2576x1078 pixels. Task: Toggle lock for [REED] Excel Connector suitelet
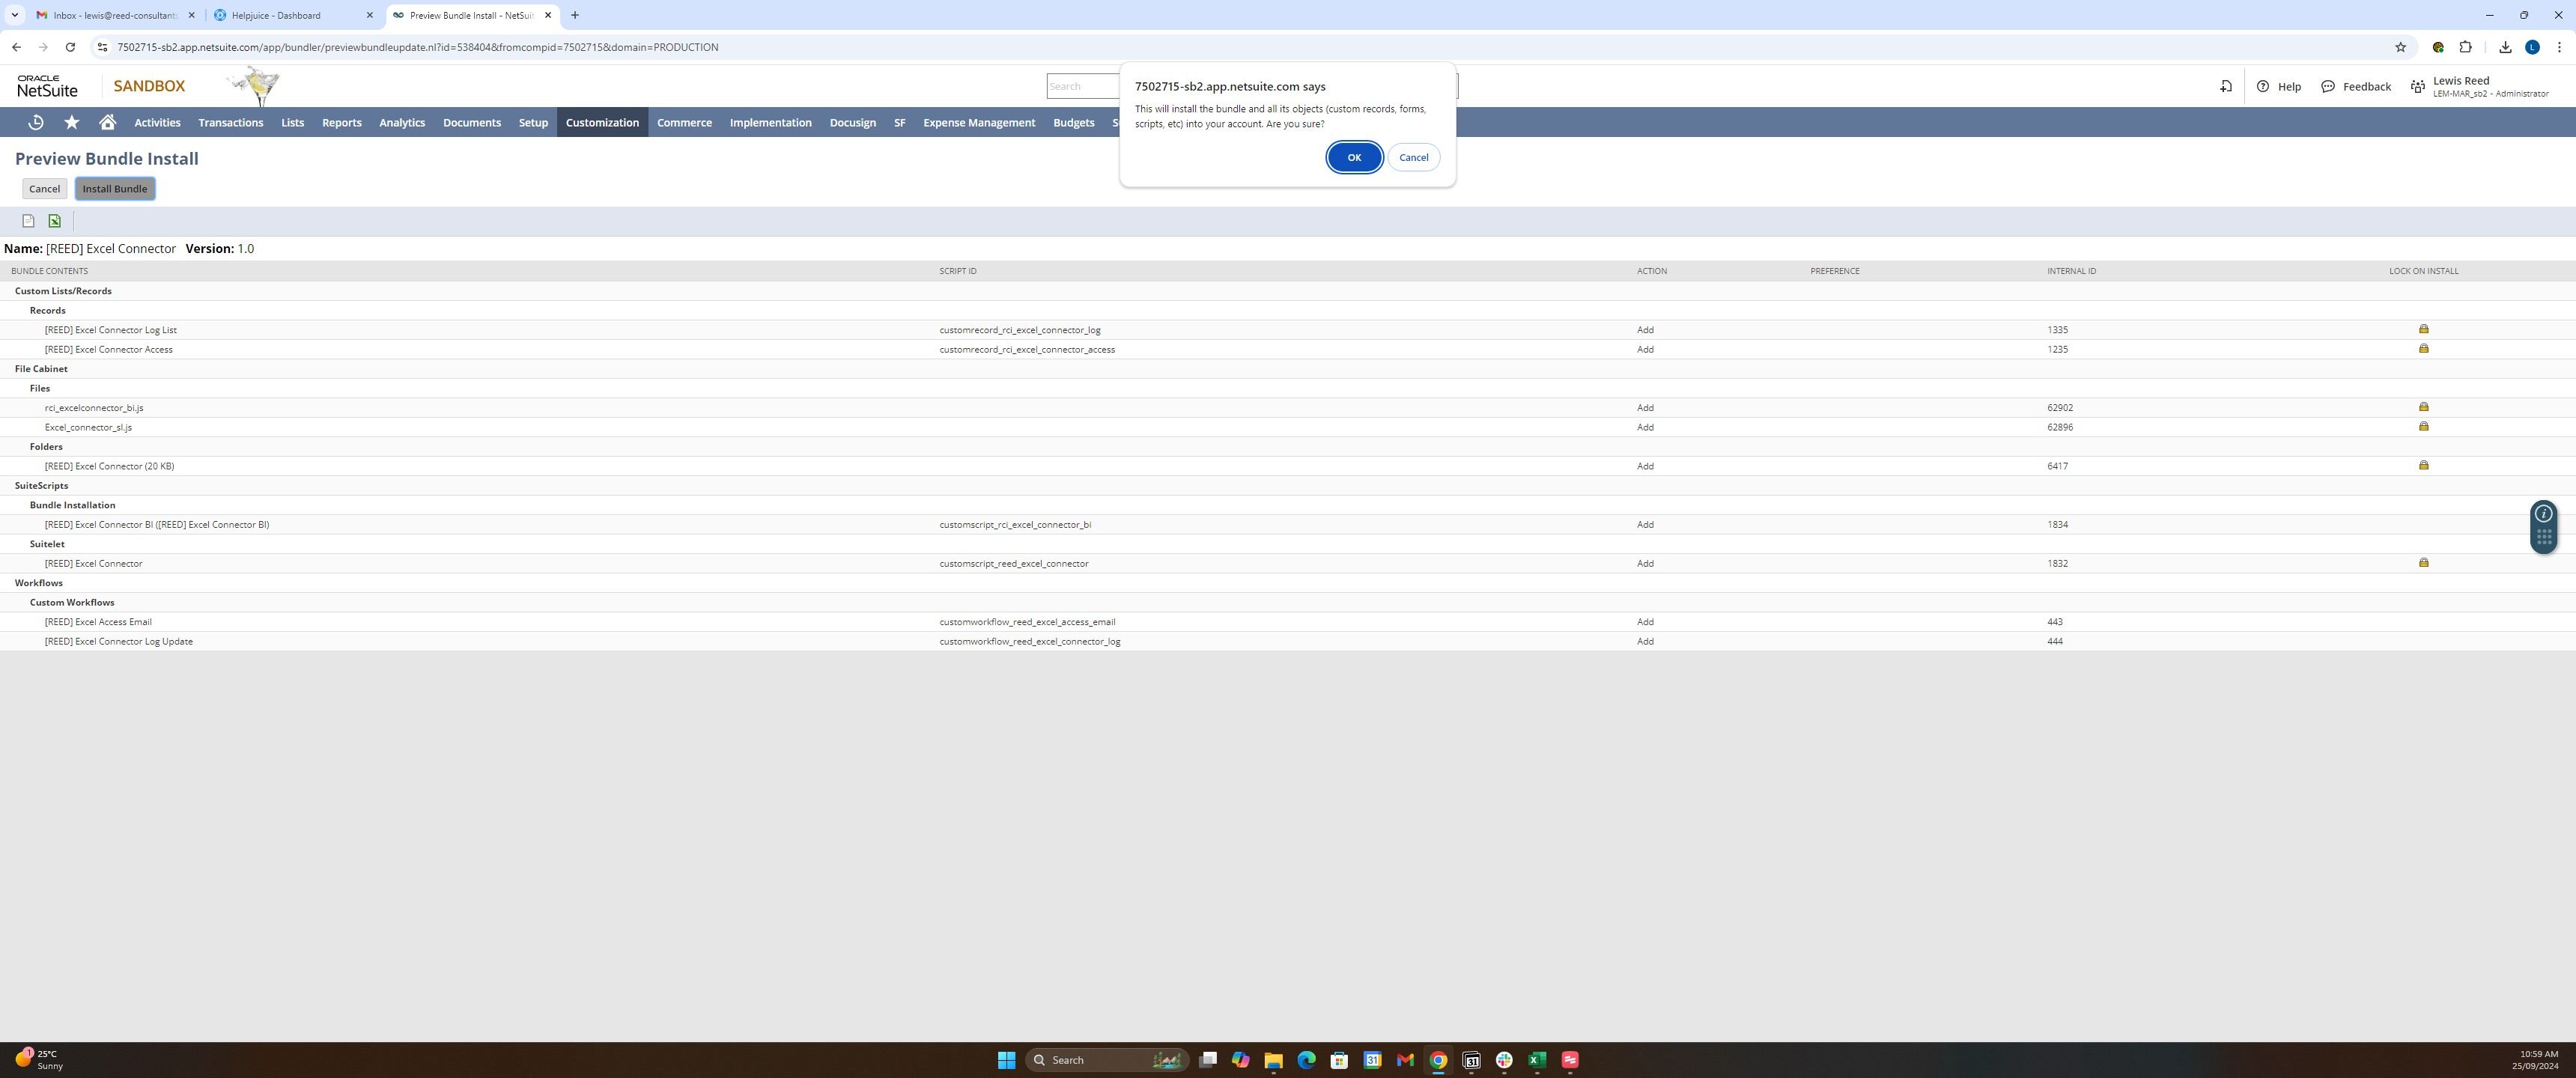[2423, 563]
